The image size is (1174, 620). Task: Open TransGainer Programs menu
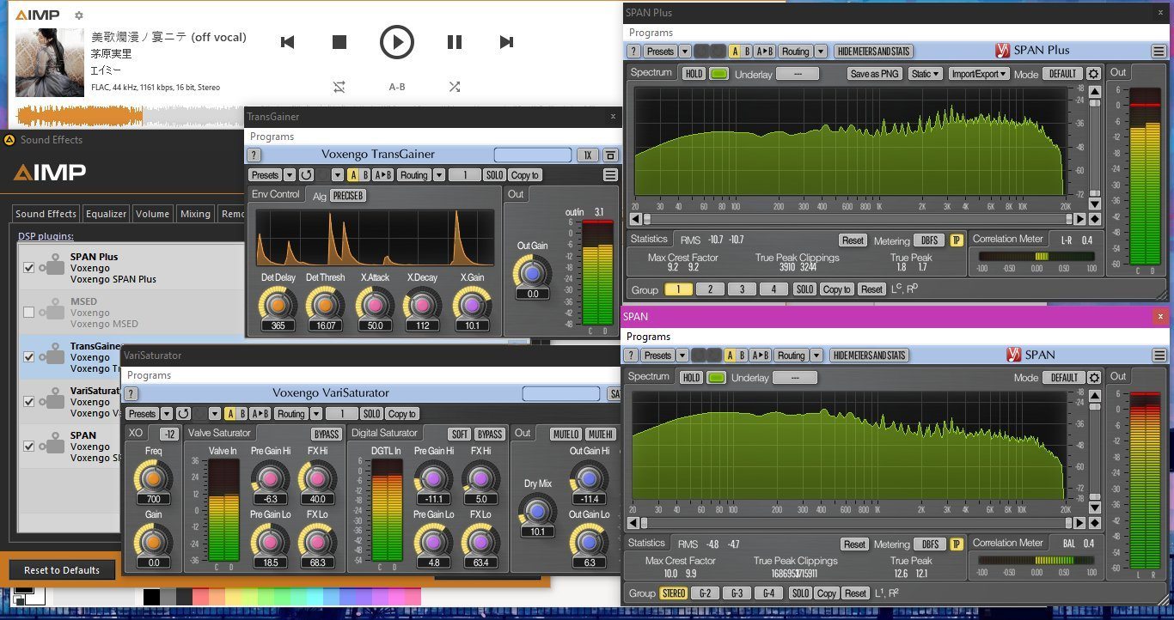[272, 137]
